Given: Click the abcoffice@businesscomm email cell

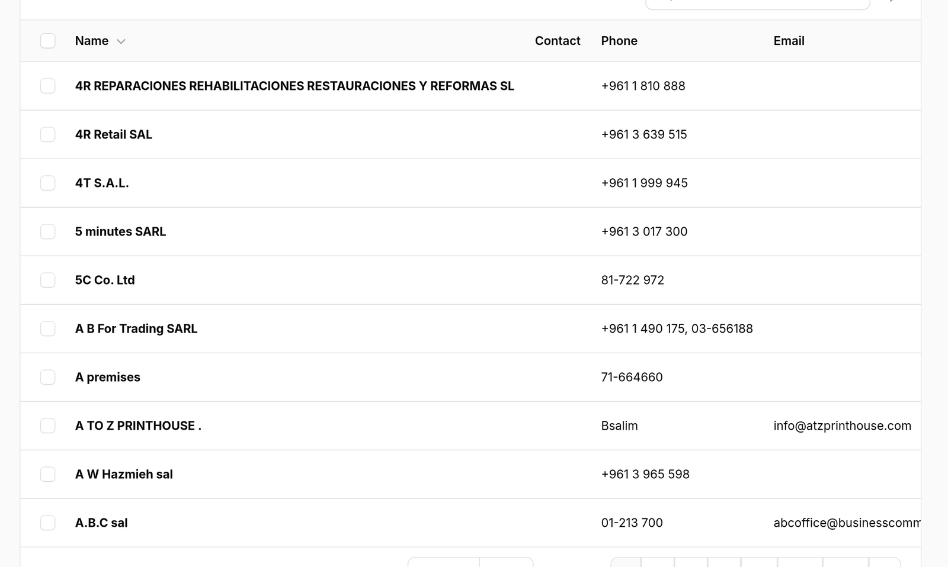Looking at the screenshot, I should 847,523.
